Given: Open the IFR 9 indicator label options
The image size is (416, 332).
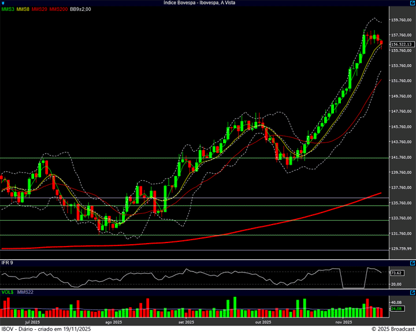Looking at the screenshot, I should click(8, 263).
